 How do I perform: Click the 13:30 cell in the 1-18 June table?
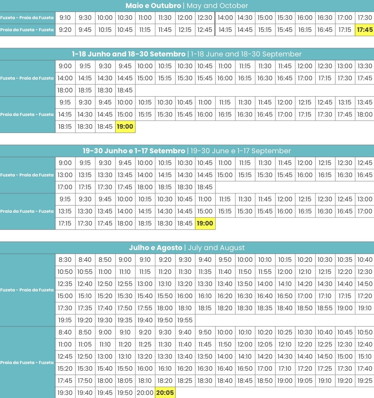tap(365, 66)
